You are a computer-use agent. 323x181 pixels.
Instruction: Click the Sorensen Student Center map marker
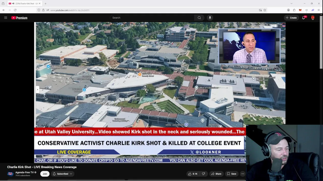click(93, 77)
